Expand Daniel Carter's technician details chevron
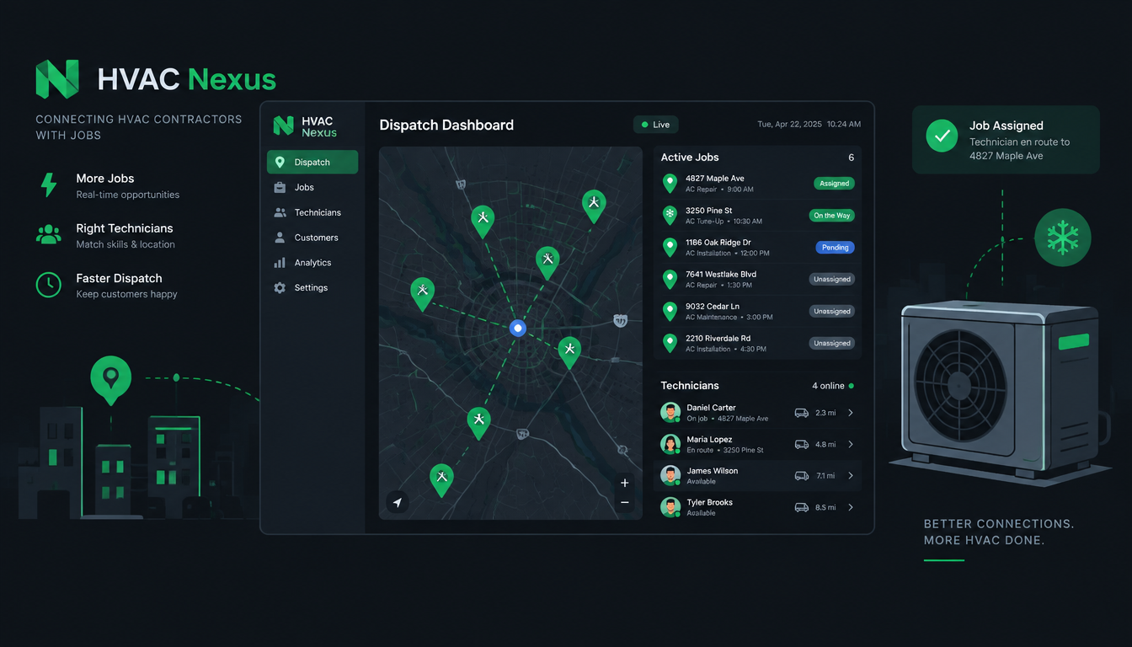The image size is (1132, 647). tap(851, 413)
